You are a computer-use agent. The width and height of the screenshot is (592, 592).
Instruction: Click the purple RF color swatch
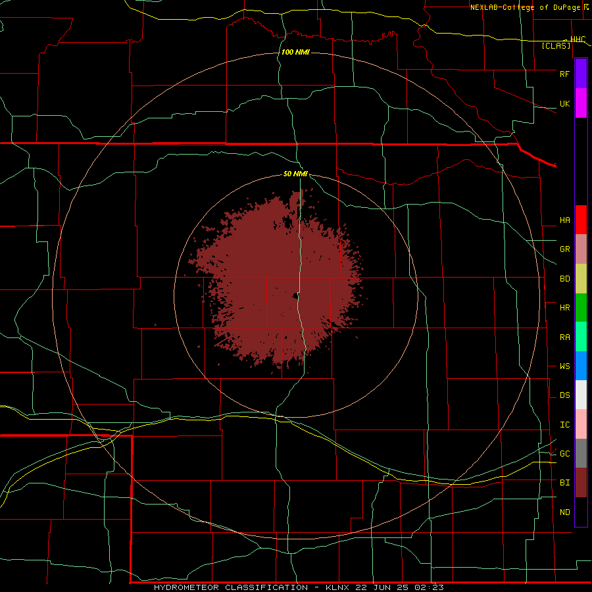581,74
